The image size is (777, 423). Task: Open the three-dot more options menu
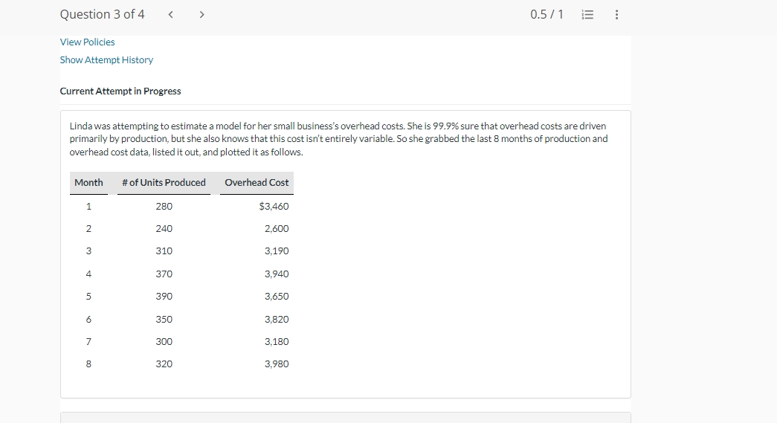tap(616, 14)
